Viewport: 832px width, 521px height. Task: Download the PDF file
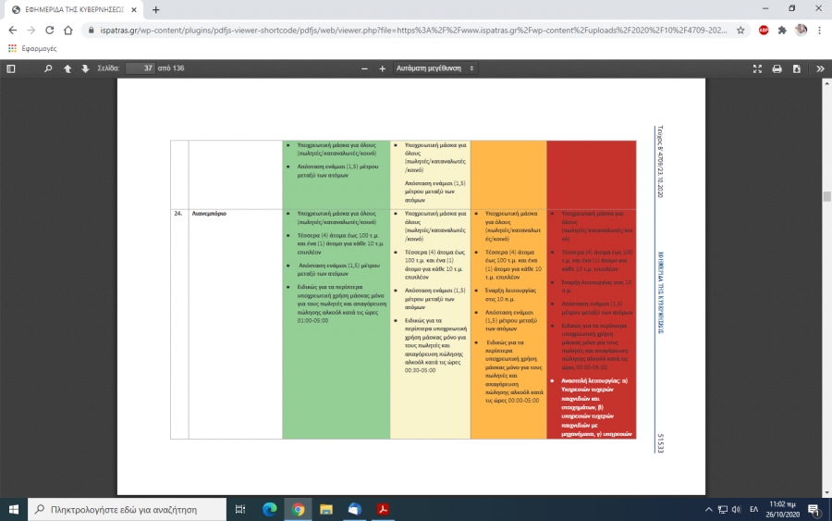796,68
